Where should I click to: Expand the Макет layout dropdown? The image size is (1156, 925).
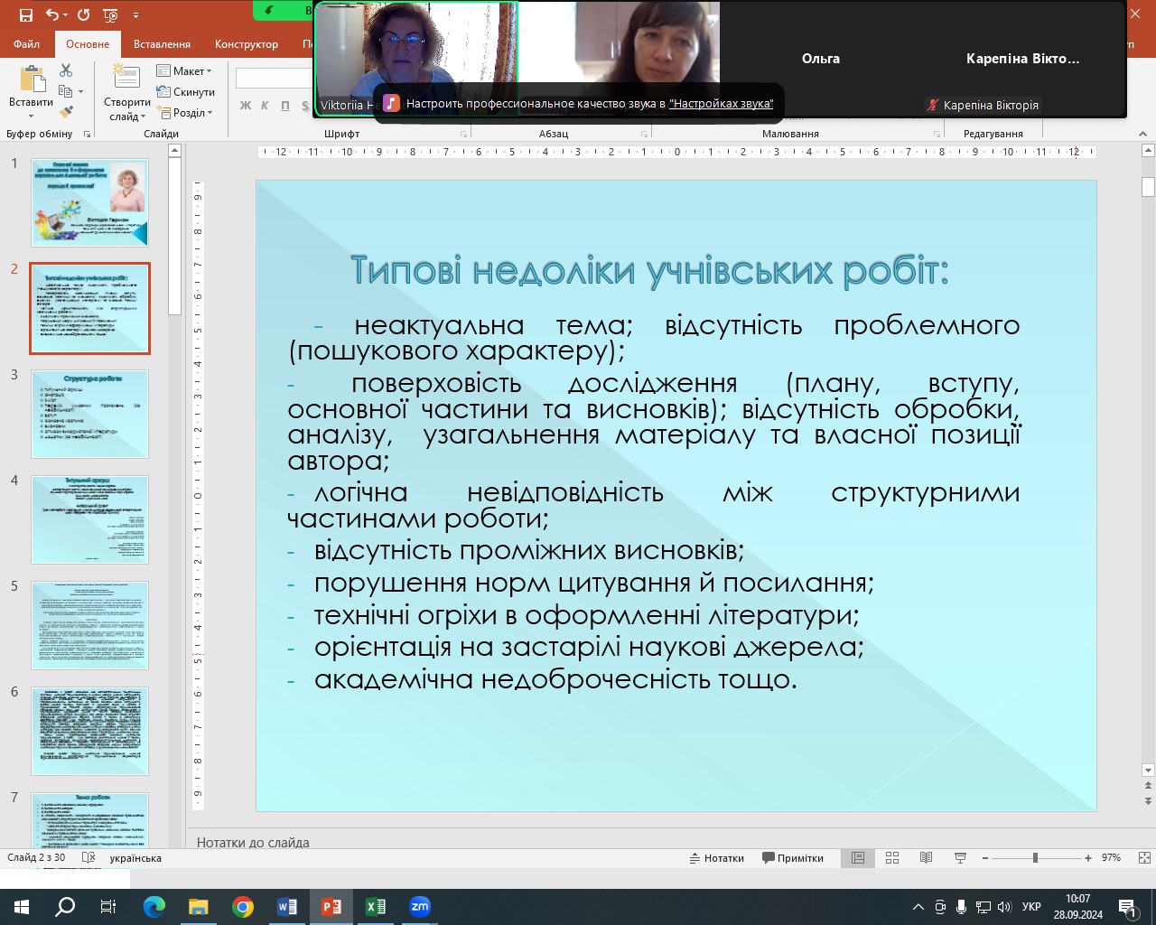[x=184, y=71]
